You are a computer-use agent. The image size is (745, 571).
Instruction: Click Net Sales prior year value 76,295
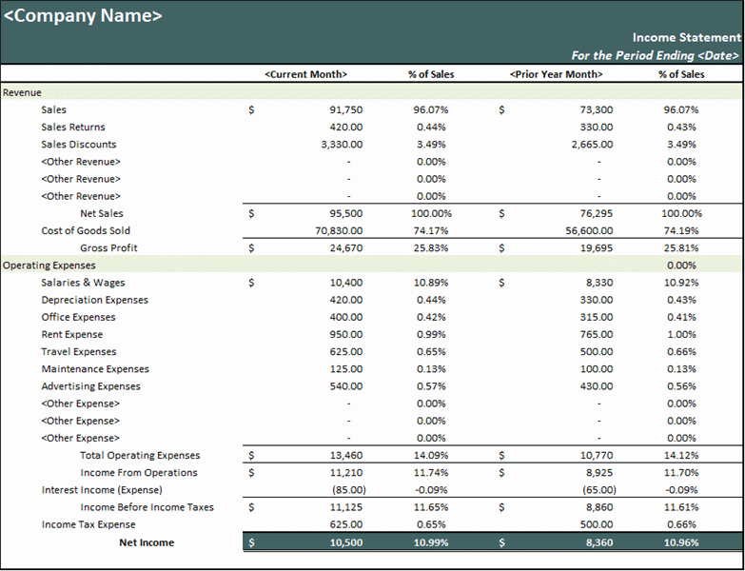pos(597,214)
